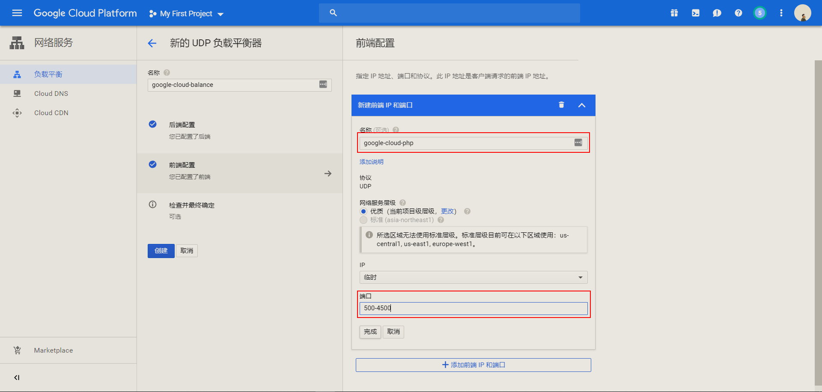Open the My First Project selector
The image size is (822, 392).
coord(186,14)
